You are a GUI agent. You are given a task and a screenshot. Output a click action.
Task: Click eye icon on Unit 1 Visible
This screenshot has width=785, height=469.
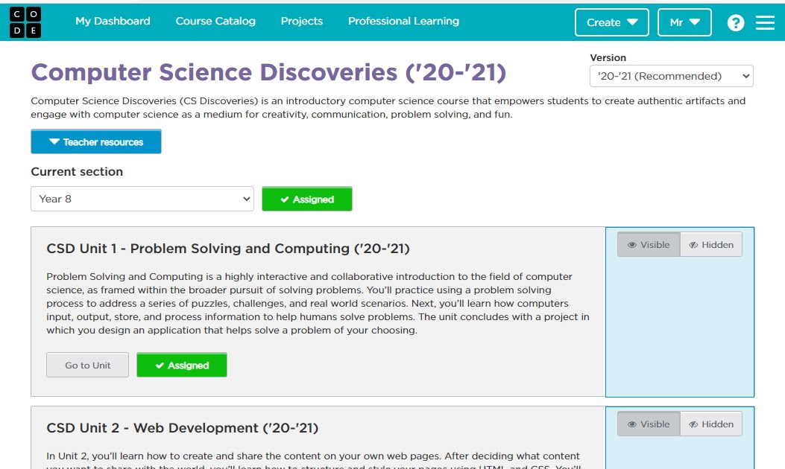point(631,245)
